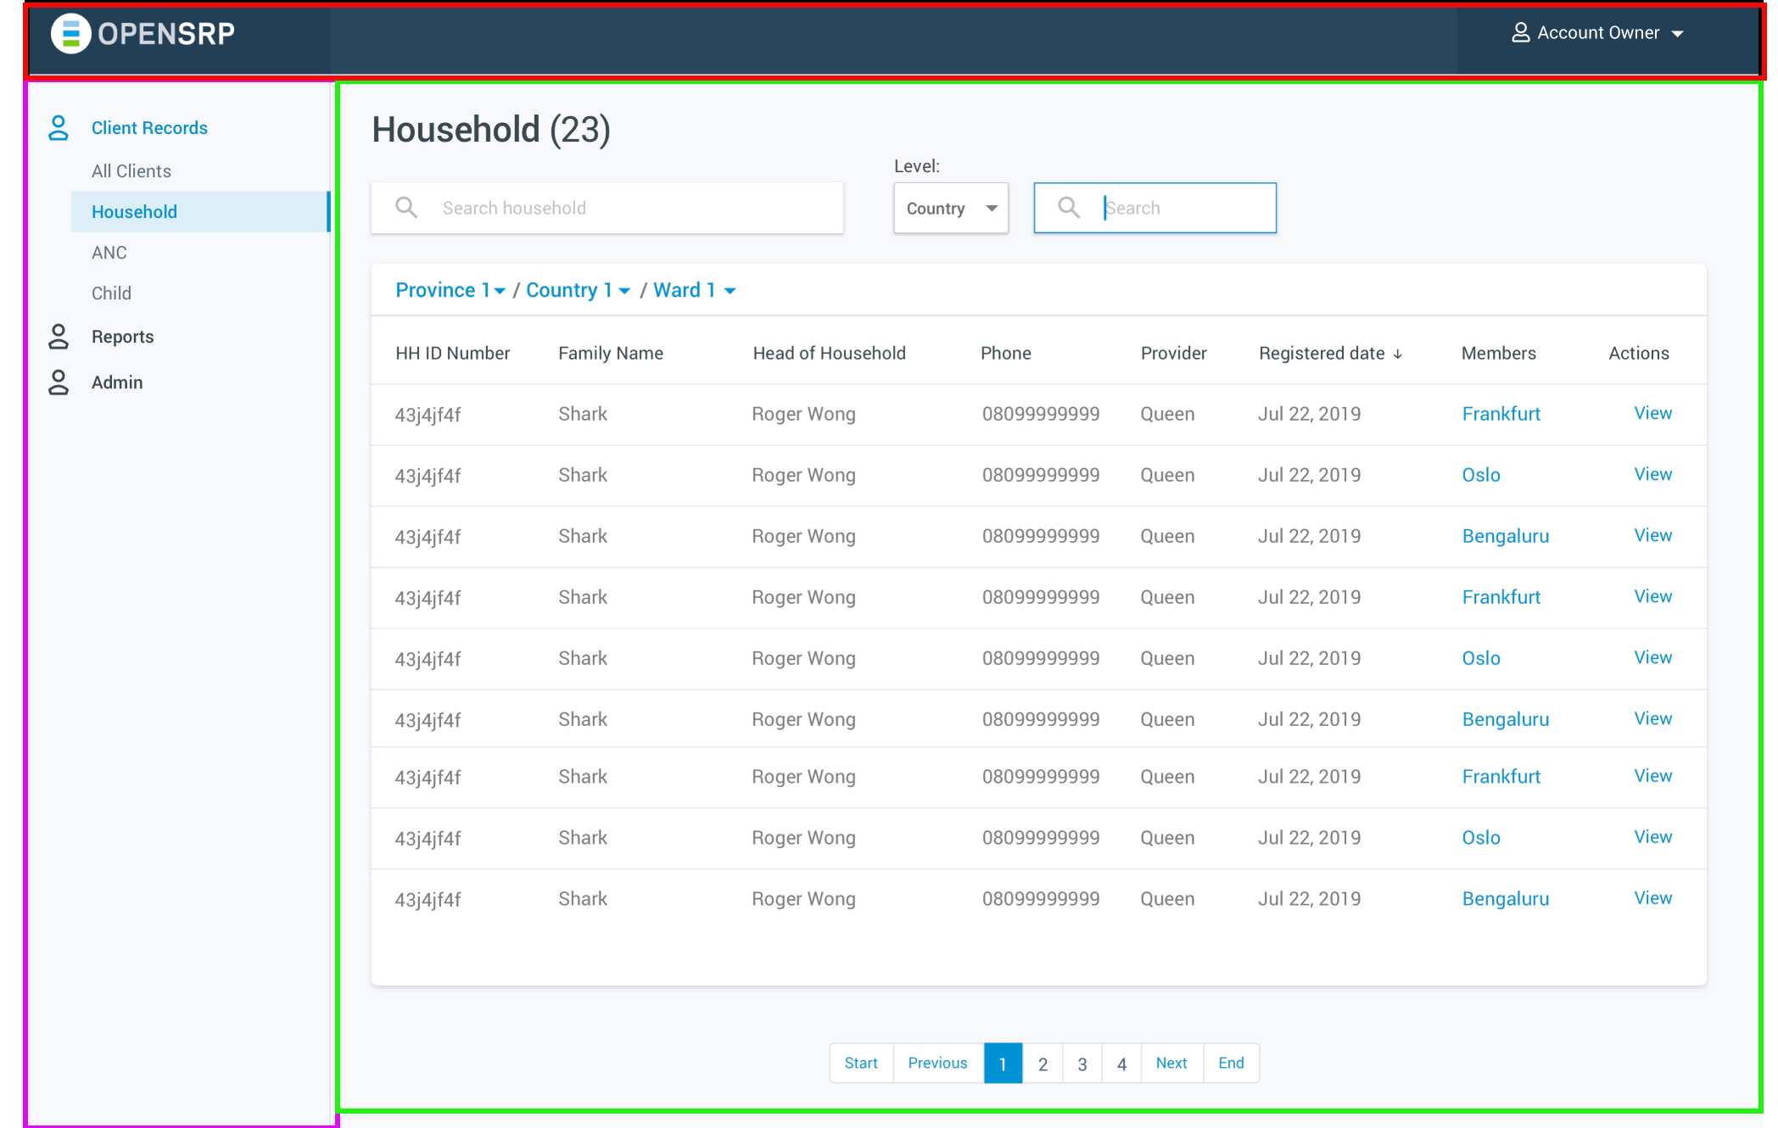Select page 3 in pagination

click(x=1082, y=1063)
